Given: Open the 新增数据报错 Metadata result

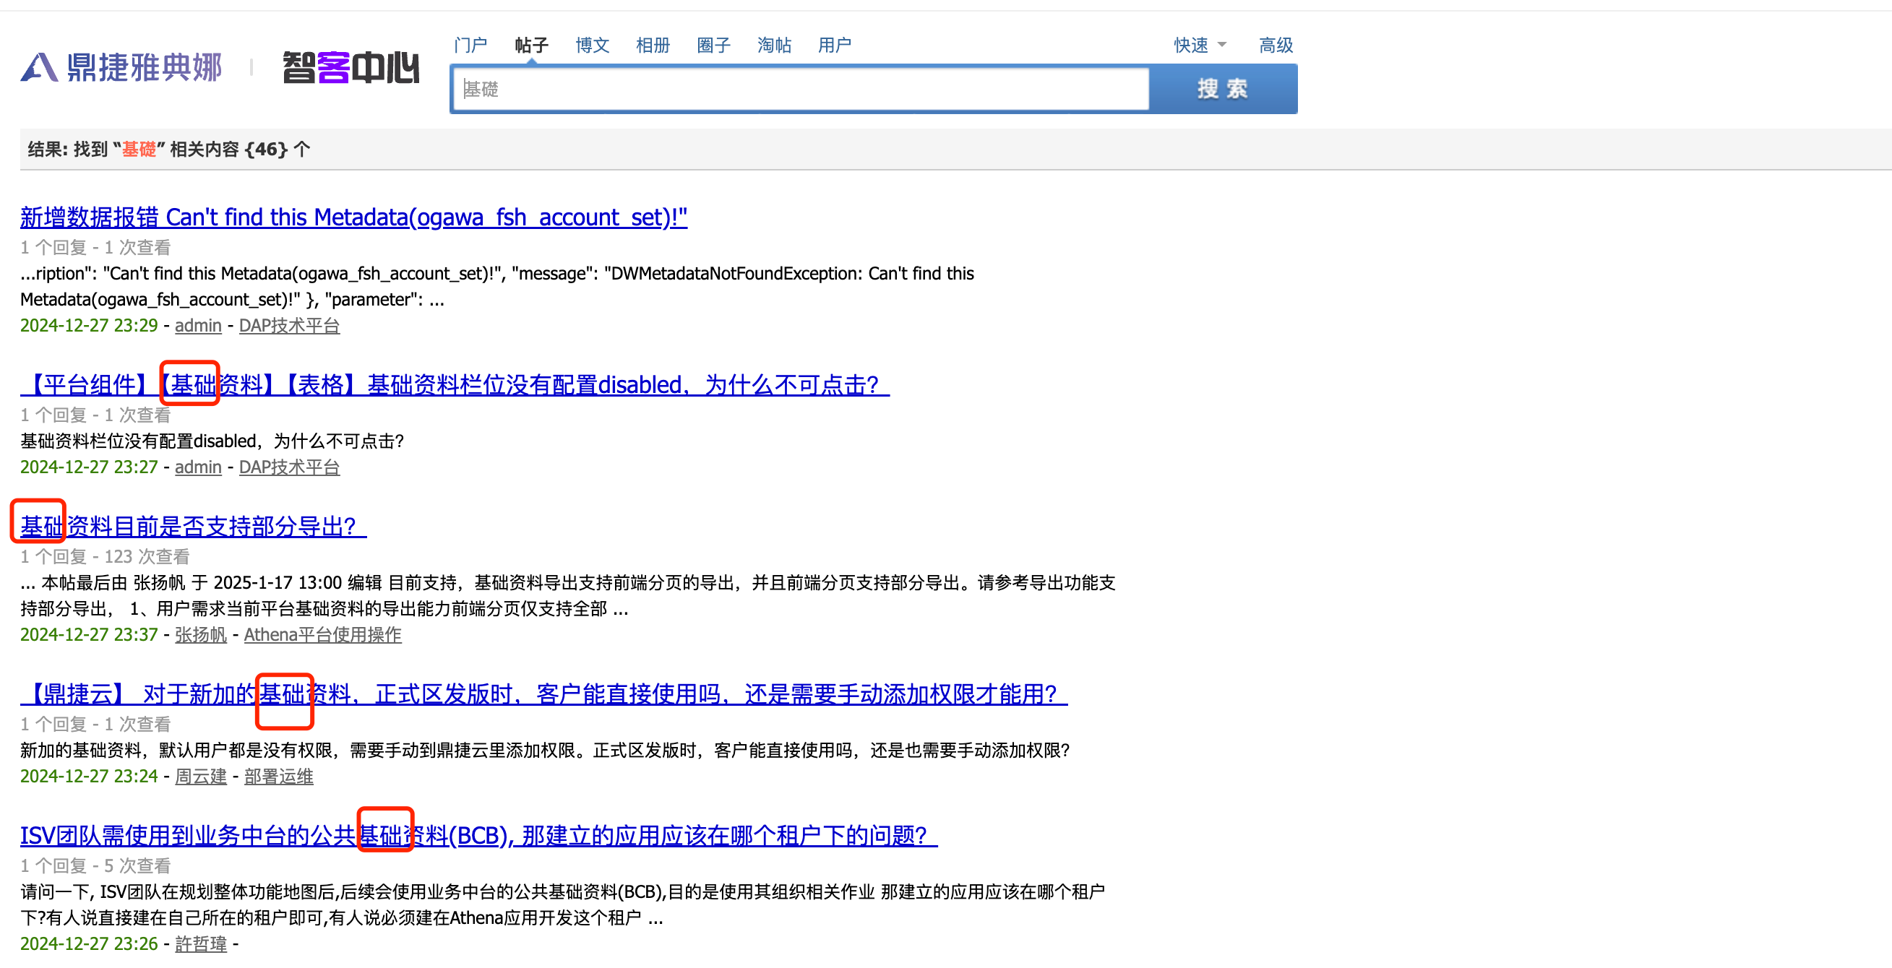Looking at the screenshot, I should tap(353, 217).
